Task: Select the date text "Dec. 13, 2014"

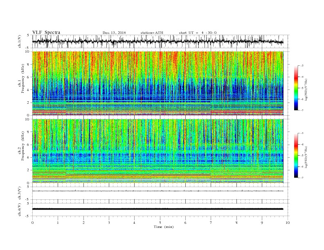Action: (x=114, y=33)
